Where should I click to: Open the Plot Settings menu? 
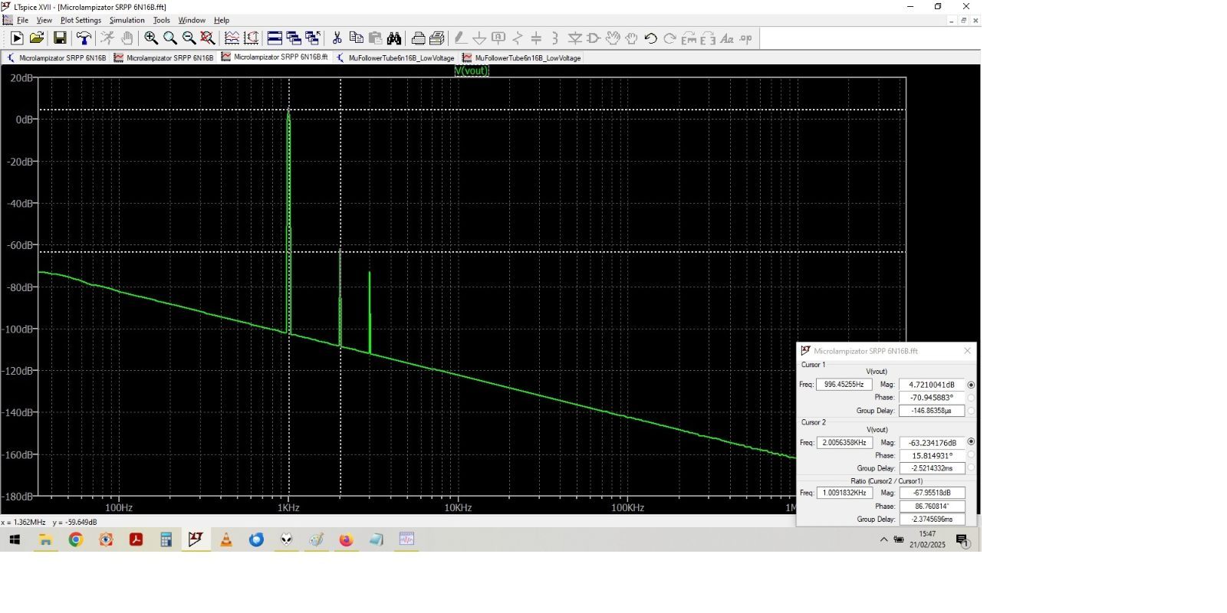coord(81,21)
